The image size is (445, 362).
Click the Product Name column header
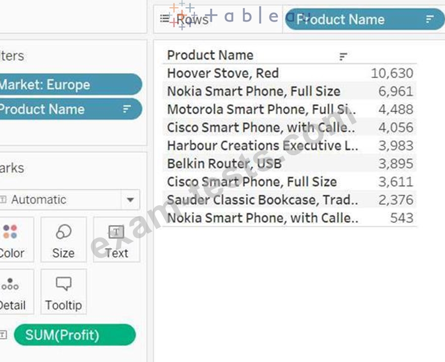210,55
